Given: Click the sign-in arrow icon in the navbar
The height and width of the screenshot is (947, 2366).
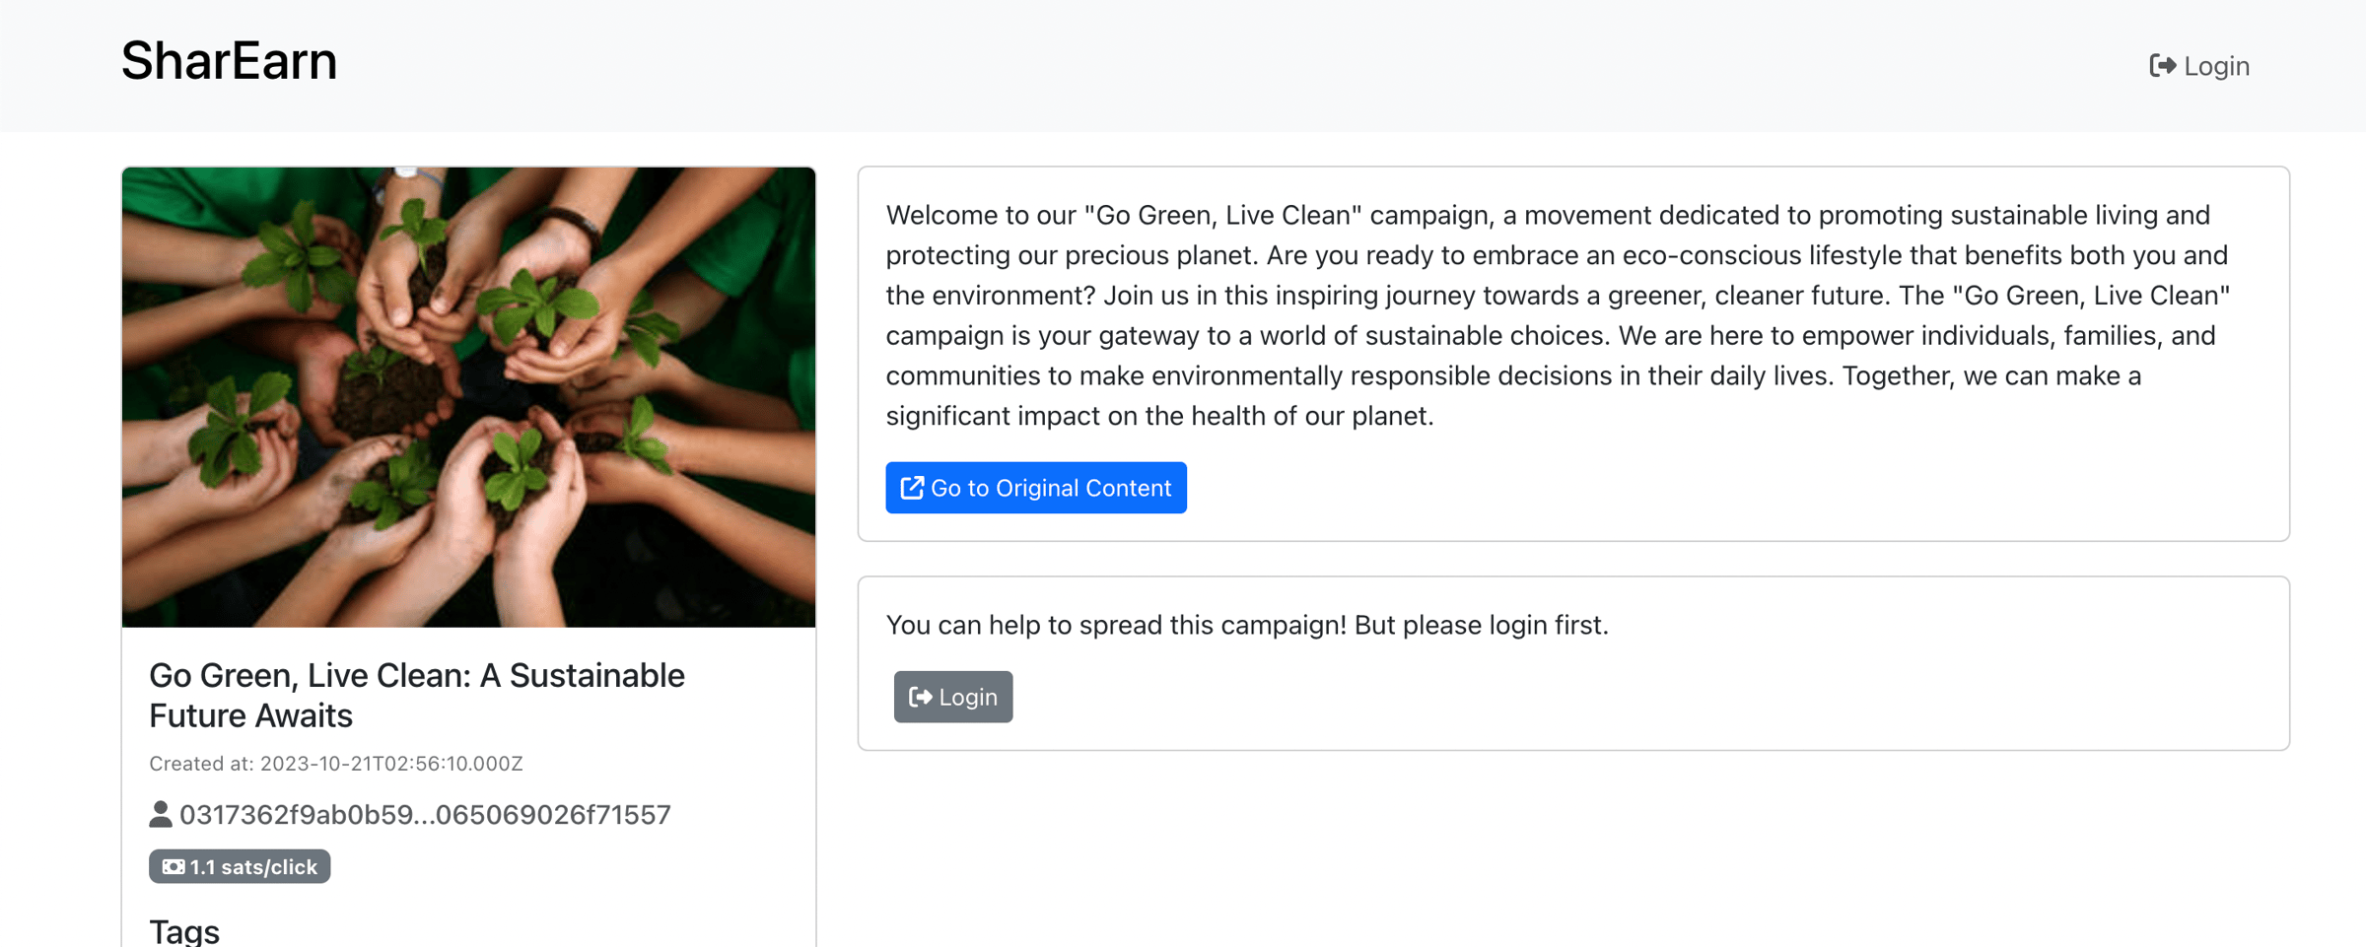Looking at the screenshot, I should tap(2162, 66).
